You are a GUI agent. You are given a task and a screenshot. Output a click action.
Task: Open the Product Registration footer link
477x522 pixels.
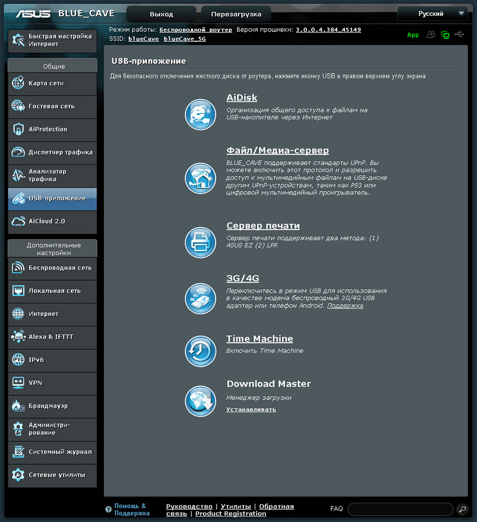point(231,514)
